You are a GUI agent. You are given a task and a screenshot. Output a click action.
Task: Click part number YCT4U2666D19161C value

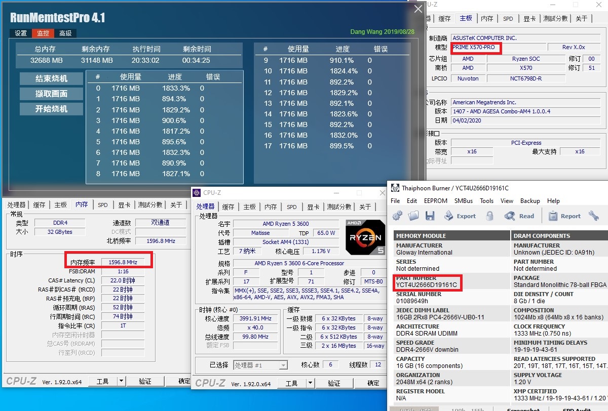point(427,285)
